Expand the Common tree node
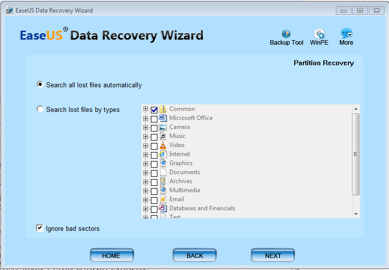The width and height of the screenshot is (389, 270). tap(146, 109)
